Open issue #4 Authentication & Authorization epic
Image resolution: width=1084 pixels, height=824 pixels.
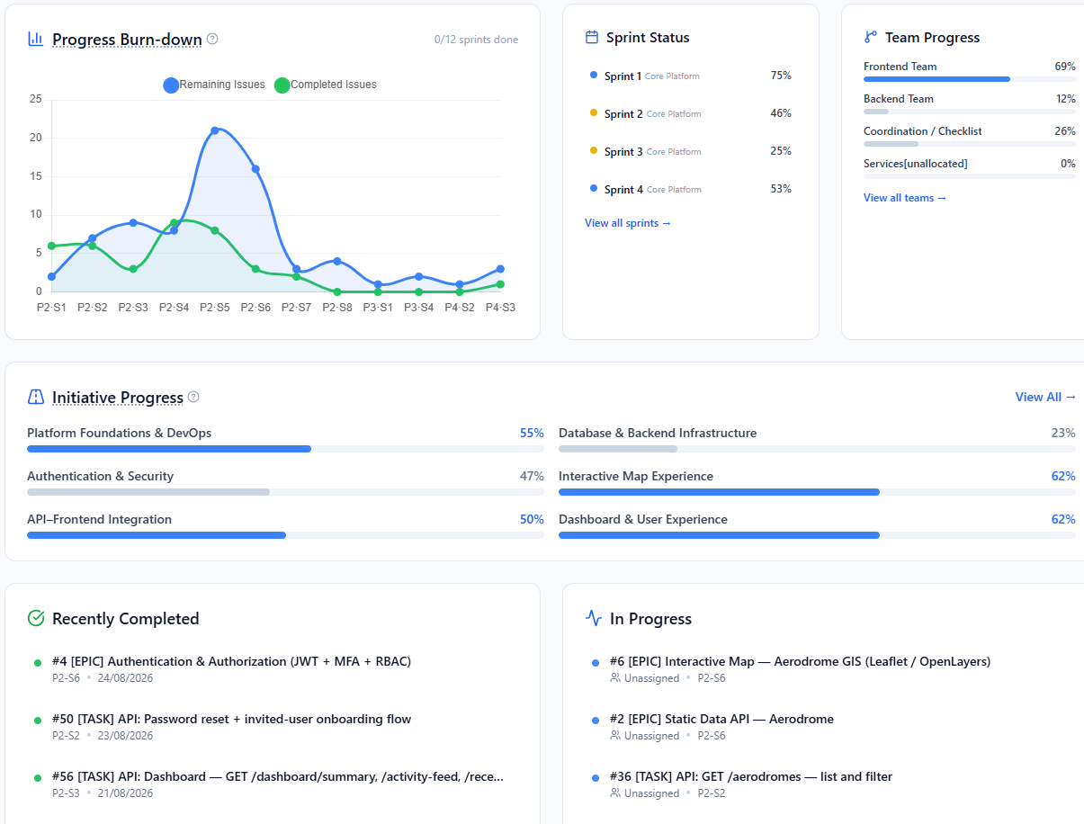click(231, 661)
